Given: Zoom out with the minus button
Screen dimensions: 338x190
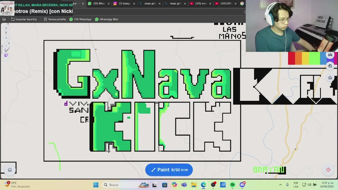Looking at the screenshot, I should click(x=6, y=46).
